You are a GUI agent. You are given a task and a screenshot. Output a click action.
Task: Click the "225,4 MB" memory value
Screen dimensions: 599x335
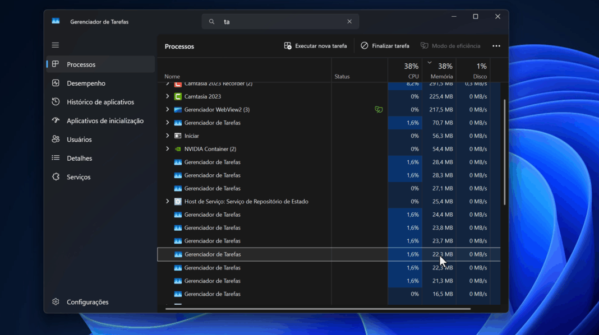[x=441, y=96]
